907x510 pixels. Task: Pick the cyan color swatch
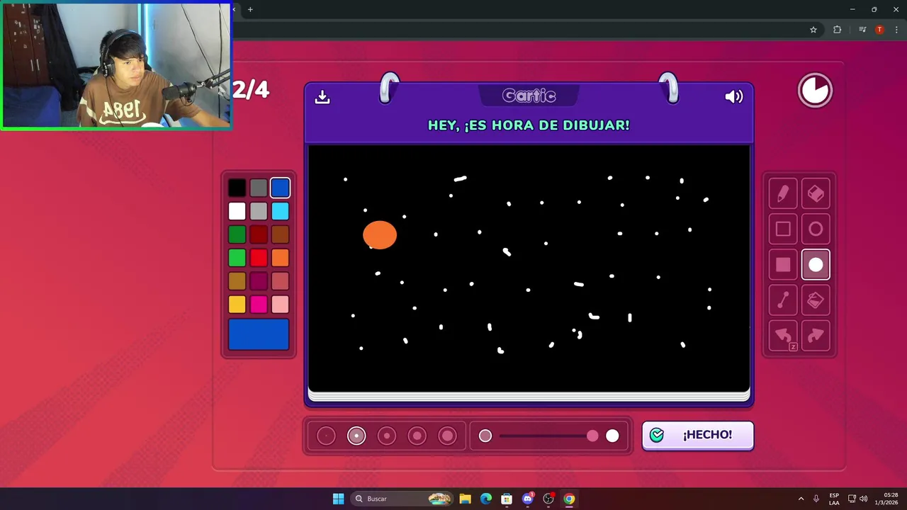(280, 211)
